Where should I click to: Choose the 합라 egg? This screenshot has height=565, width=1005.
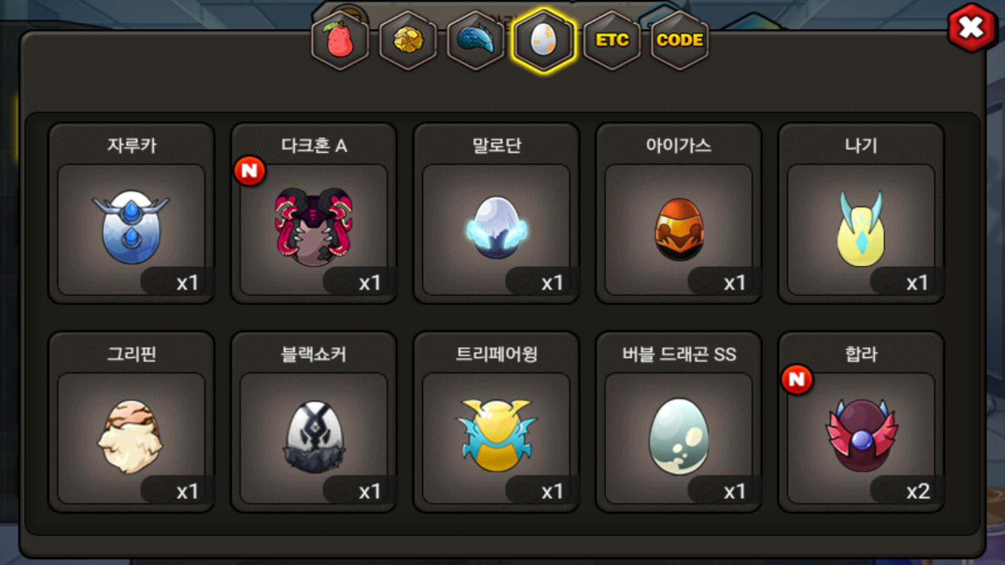pyautogui.click(x=861, y=422)
